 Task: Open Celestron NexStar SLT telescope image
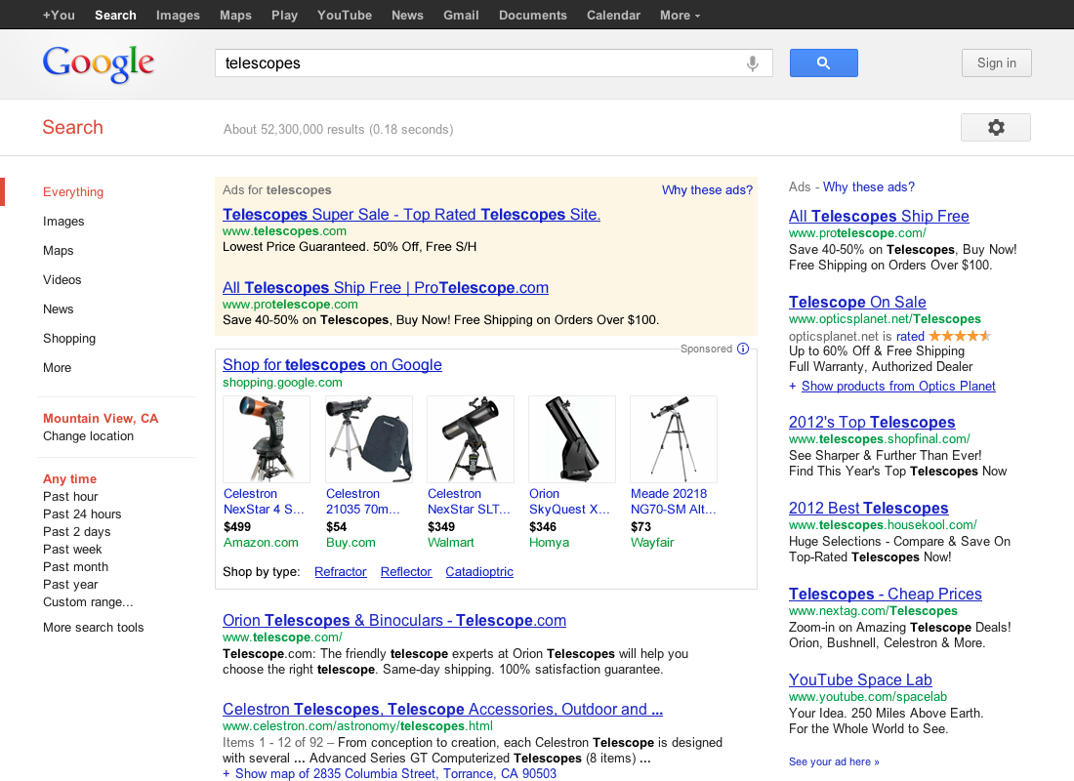pos(470,439)
